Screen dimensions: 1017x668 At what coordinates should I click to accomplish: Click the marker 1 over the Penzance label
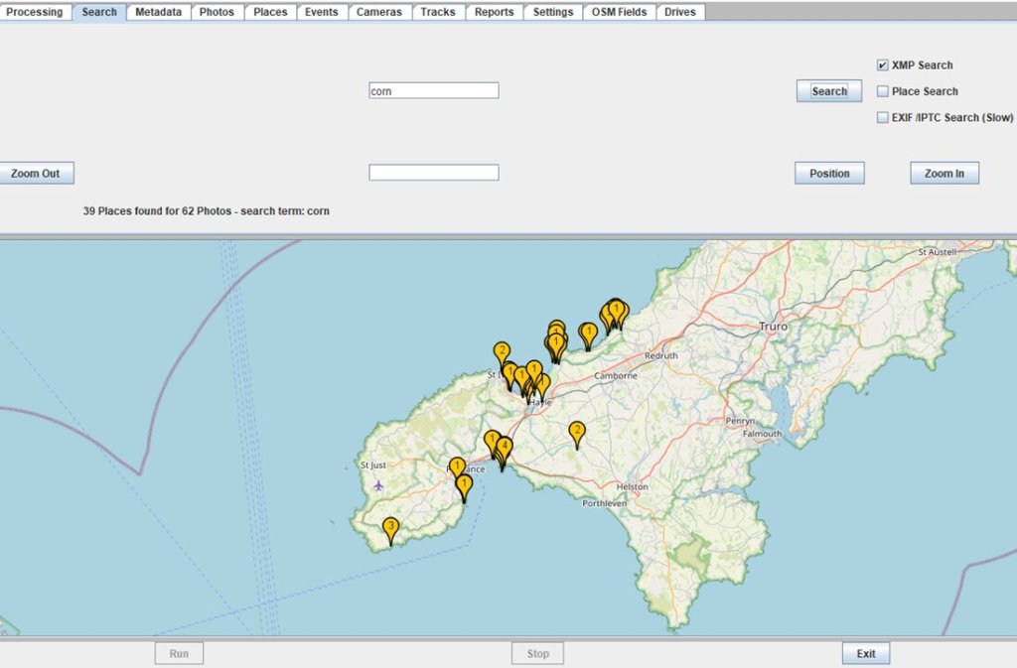pyautogui.click(x=457, y=467)
